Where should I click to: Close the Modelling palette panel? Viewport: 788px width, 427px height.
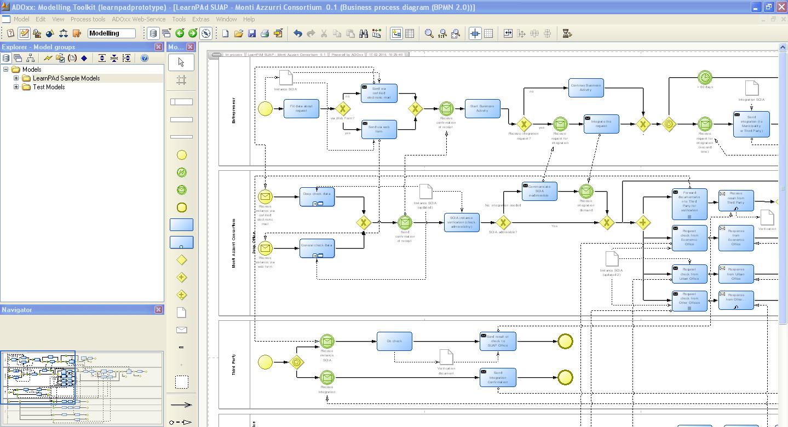(191, 47)
